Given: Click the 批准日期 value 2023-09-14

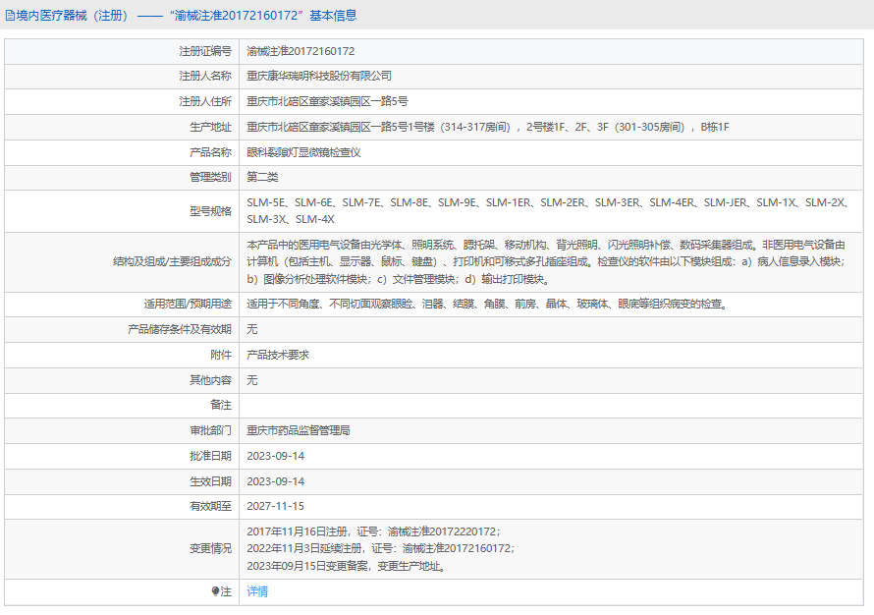Looking at the screenshot, I should point(276,456).
